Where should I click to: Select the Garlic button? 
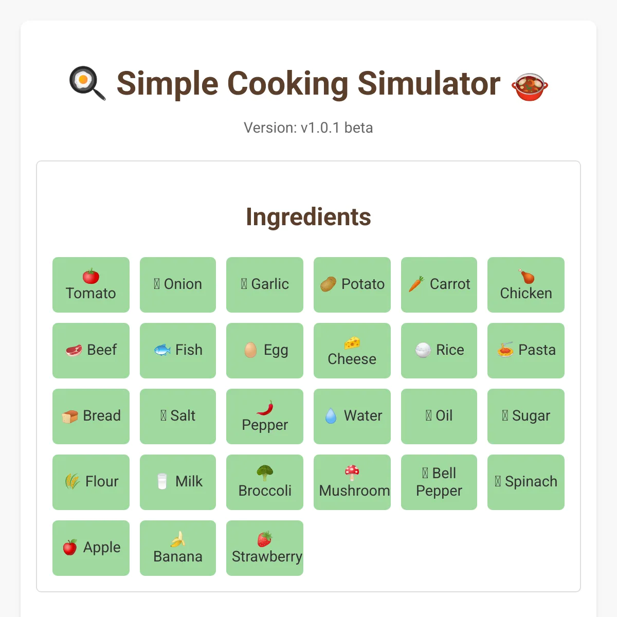[x=265, y=285]
